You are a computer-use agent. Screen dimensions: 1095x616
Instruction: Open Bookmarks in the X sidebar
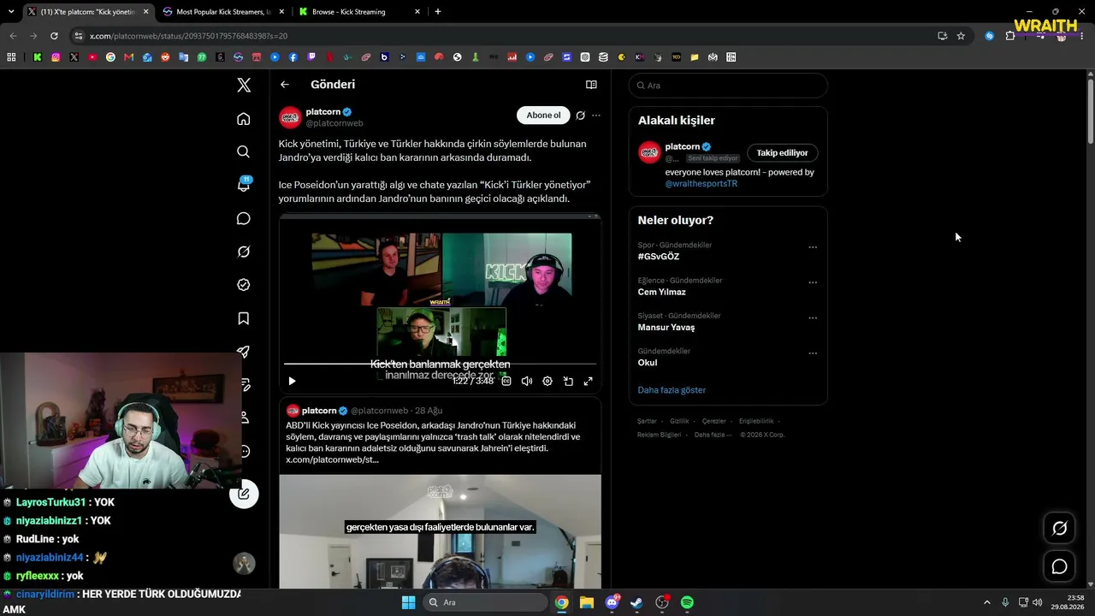tap(244, 318)
